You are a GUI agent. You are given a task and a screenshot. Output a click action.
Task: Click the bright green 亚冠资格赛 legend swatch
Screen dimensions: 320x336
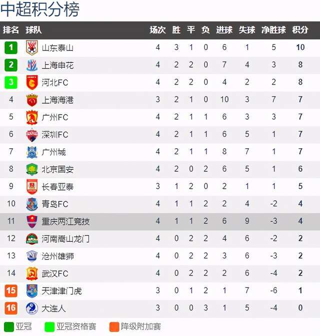point(49,327)
